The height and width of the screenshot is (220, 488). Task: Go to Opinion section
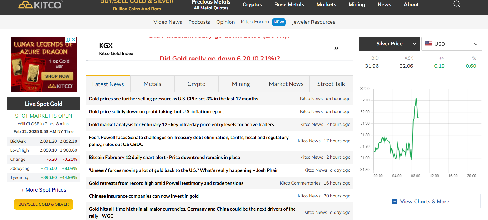pos(225,22)
